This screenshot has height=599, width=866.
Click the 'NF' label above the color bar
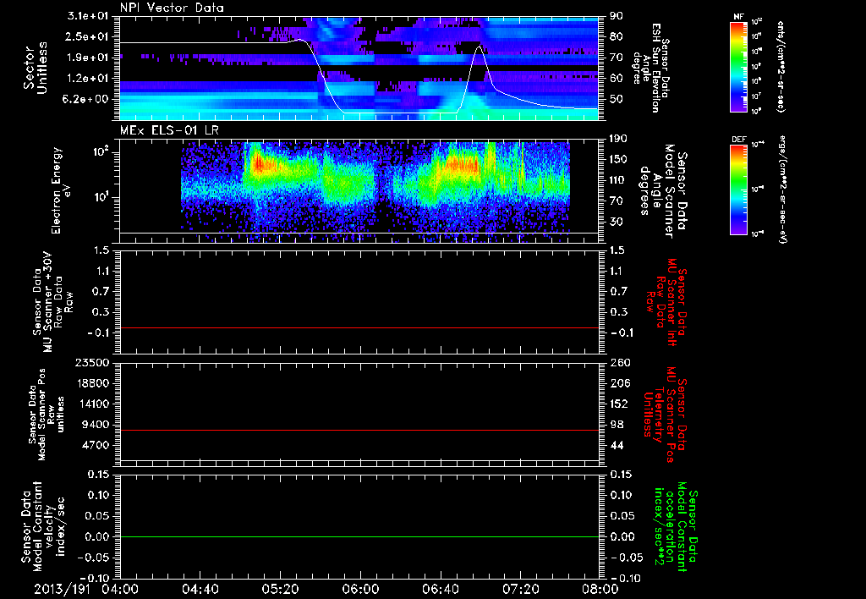(738, 17)
